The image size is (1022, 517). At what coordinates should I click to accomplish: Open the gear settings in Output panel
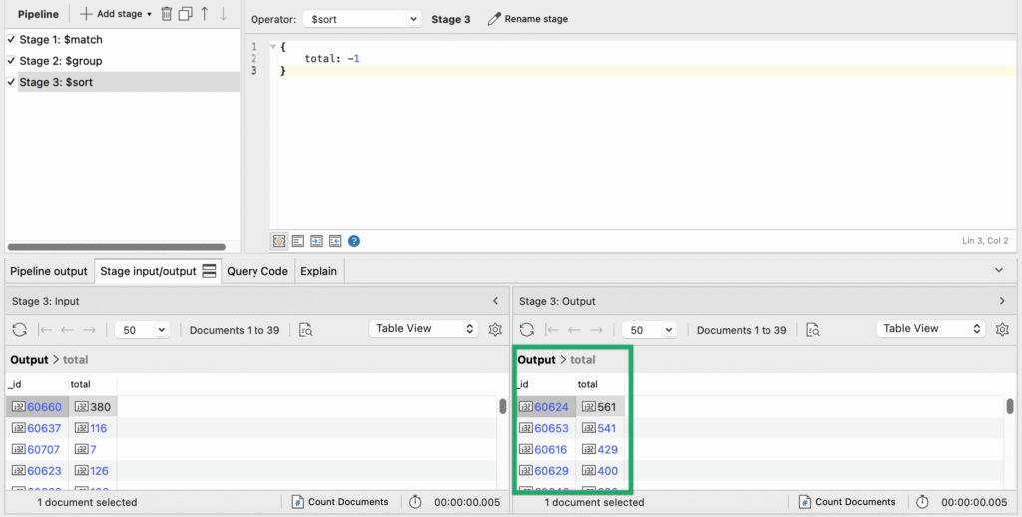click(1002, 330)
